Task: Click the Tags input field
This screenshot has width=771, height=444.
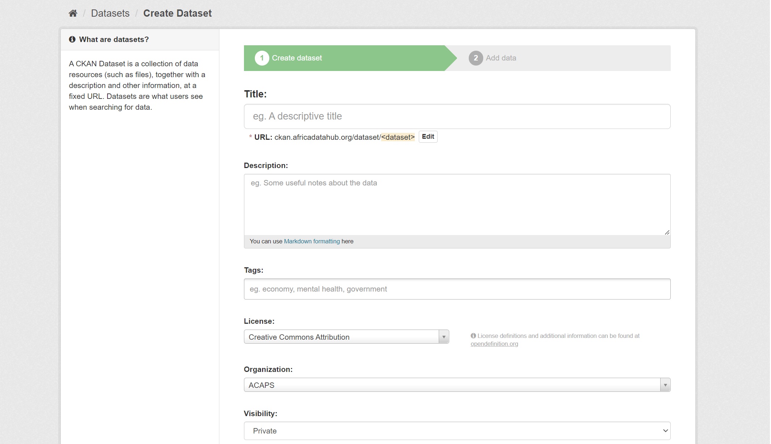Action: point(457,289)
